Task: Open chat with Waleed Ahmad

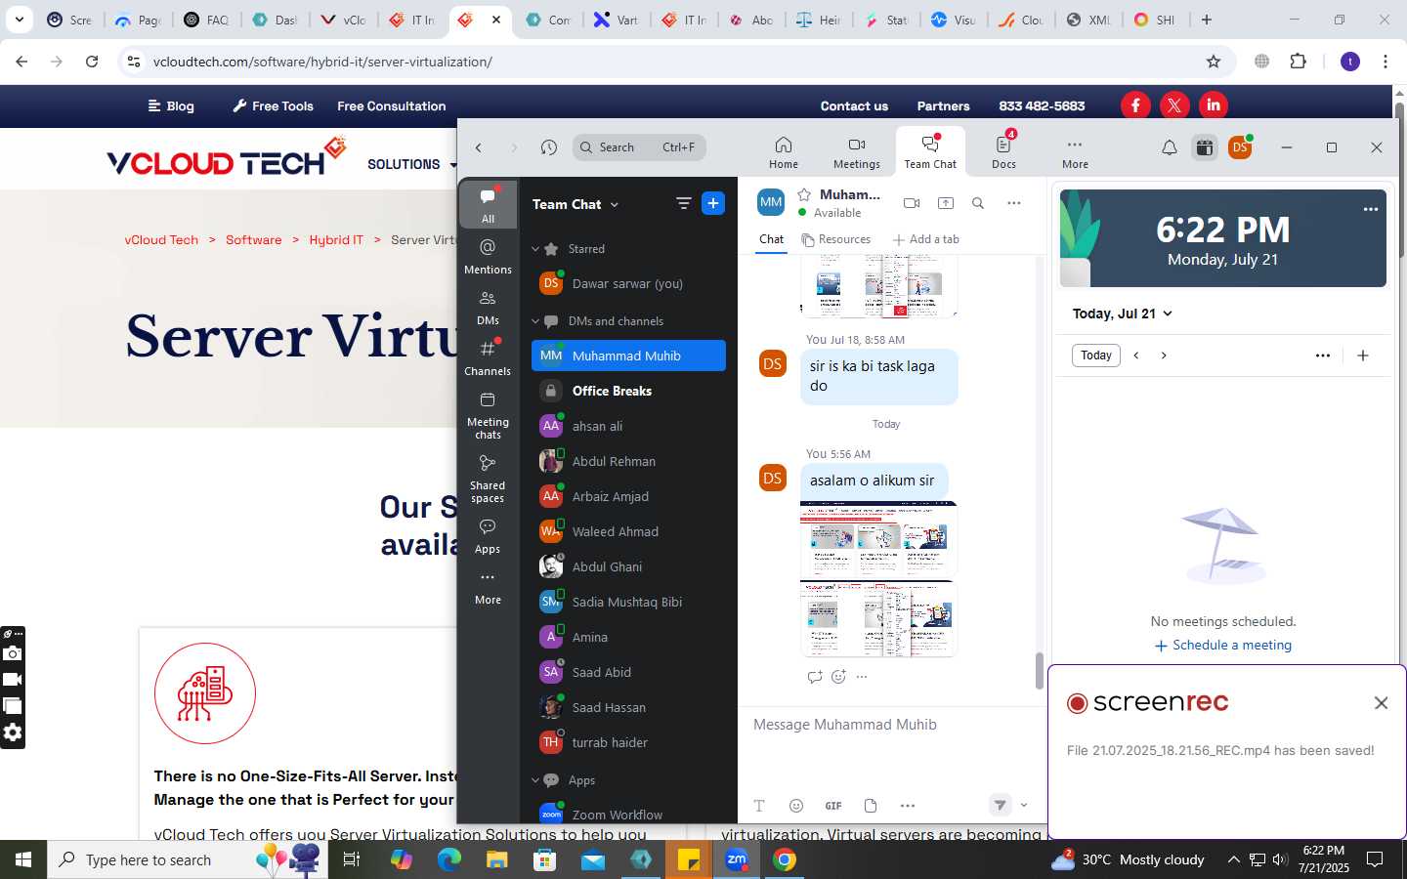Action: [x=628, y=531]
